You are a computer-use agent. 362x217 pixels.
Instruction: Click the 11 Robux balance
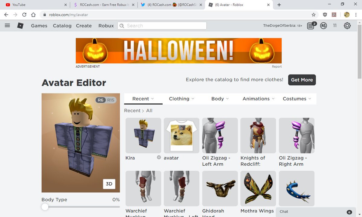[x=335, y=26]
